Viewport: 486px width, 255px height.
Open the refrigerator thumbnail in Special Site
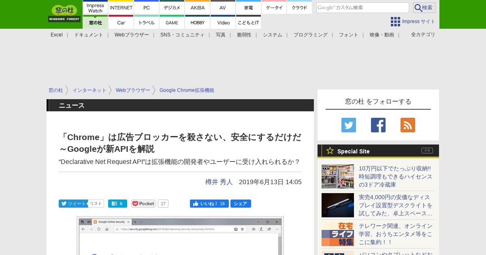click(338, 176)
